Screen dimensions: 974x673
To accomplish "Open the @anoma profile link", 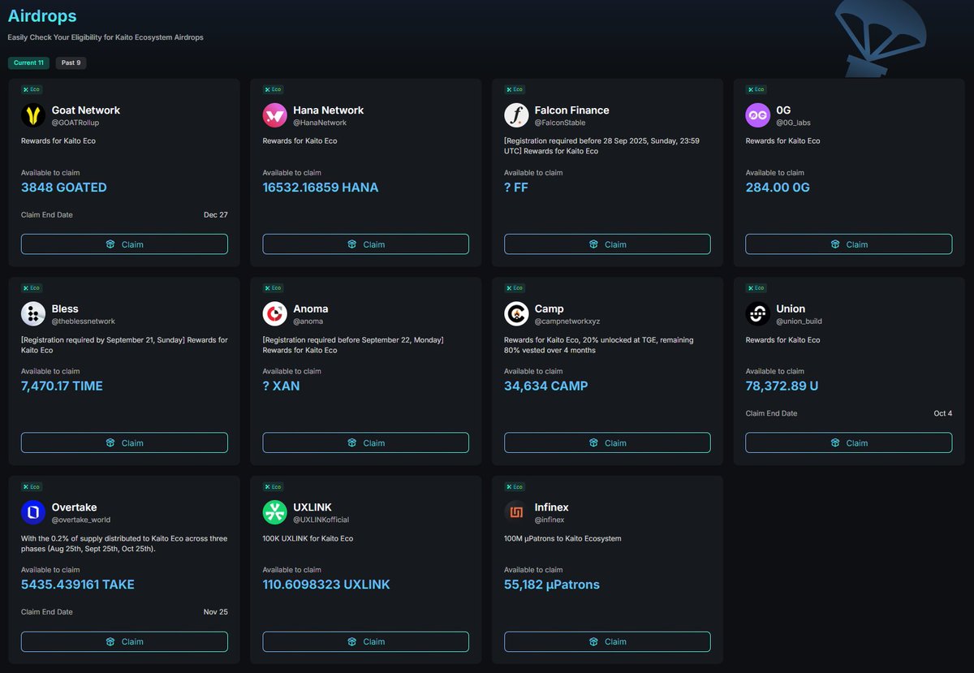I will click(x=309, y=321).
